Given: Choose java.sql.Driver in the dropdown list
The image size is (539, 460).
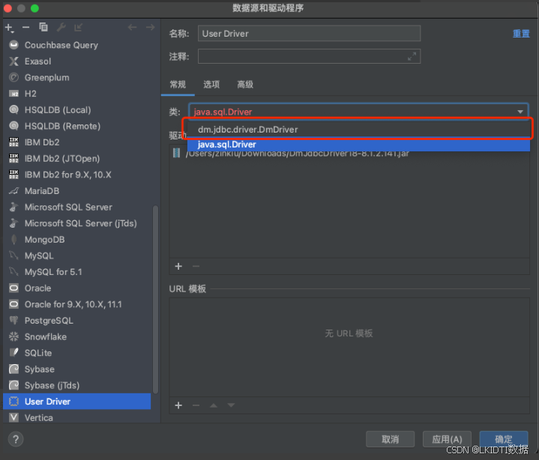Looking at the screenshot, I should pos(358,145).
